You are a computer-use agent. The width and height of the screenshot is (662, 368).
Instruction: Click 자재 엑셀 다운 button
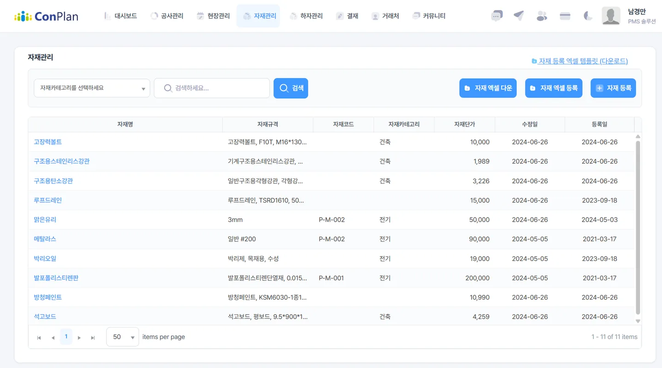point(488,88)
